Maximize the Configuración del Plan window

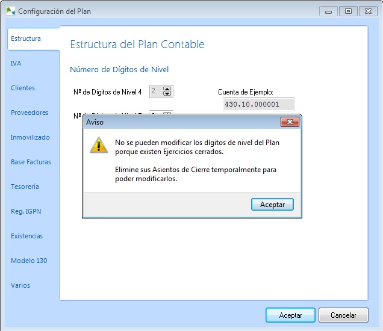[348, 11]
